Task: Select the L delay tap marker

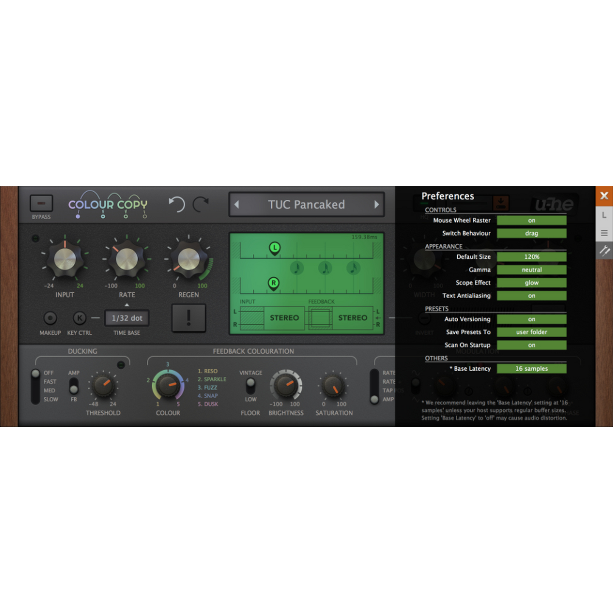Action: click(x=275, y=248)
